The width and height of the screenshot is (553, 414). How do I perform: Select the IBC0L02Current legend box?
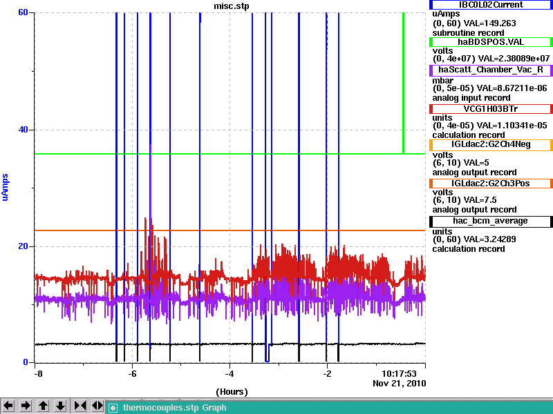pyautogui.click(x=491, y=5)
